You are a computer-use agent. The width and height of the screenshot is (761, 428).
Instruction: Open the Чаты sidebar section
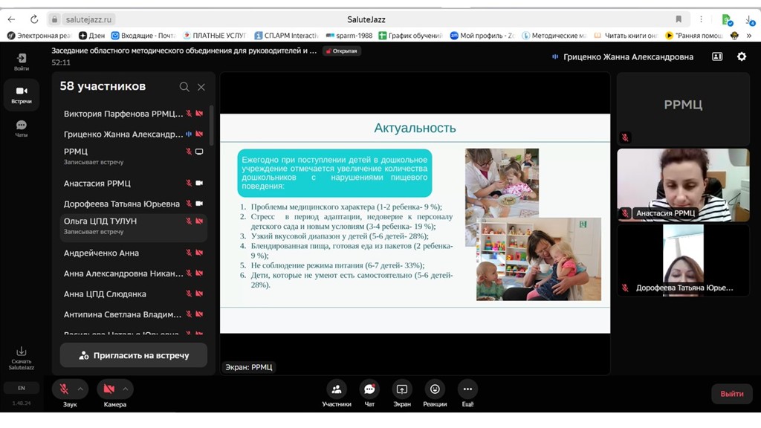22,129
